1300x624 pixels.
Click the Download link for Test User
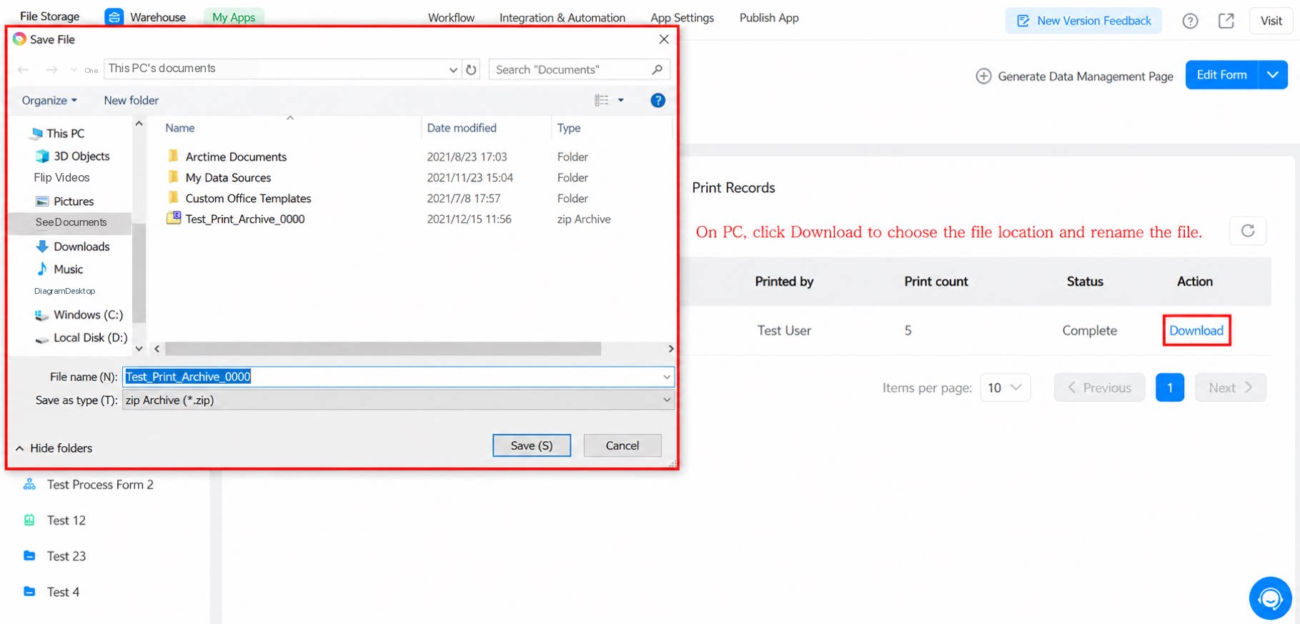point(1196,330)
